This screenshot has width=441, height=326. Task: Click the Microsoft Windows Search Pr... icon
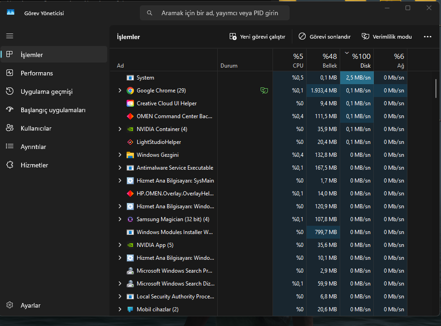click(130, 271)
